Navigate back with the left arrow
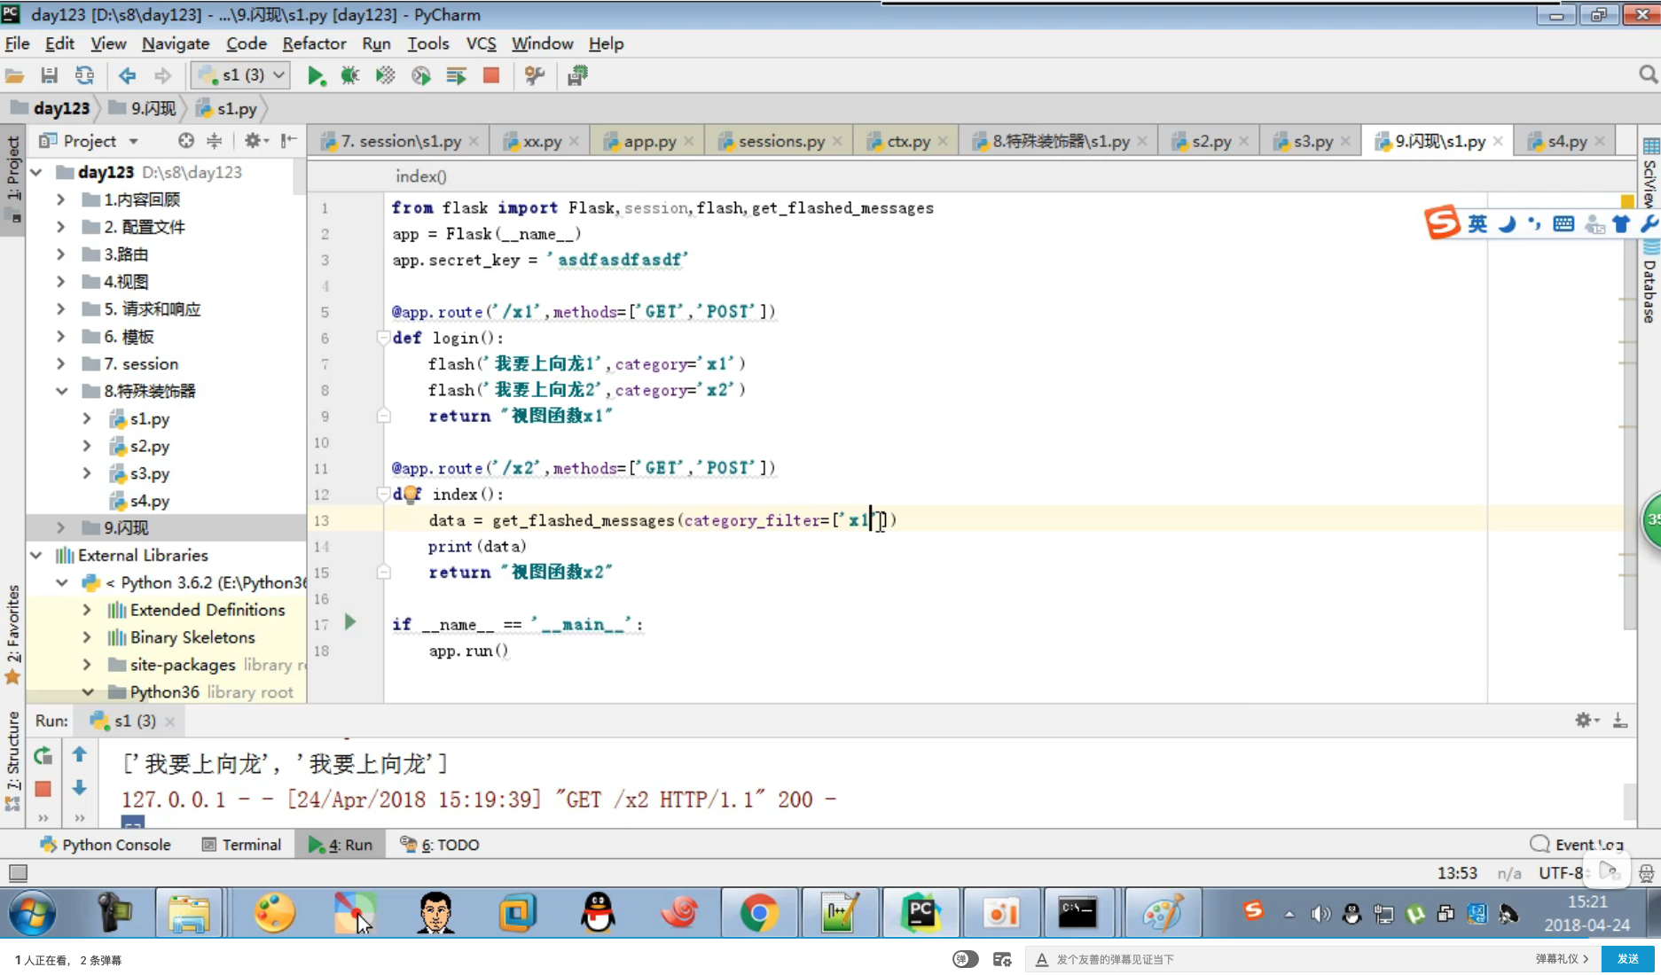Viewport: 1661px width, 975px height. tap(127, 75)
